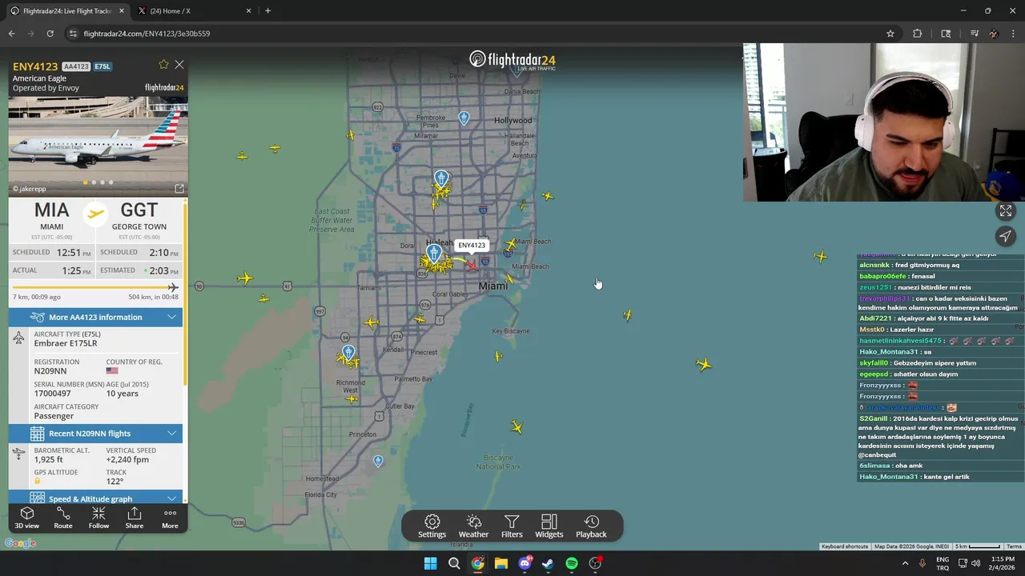
Task: Go back to the previous page
Action: coord(12,34)
